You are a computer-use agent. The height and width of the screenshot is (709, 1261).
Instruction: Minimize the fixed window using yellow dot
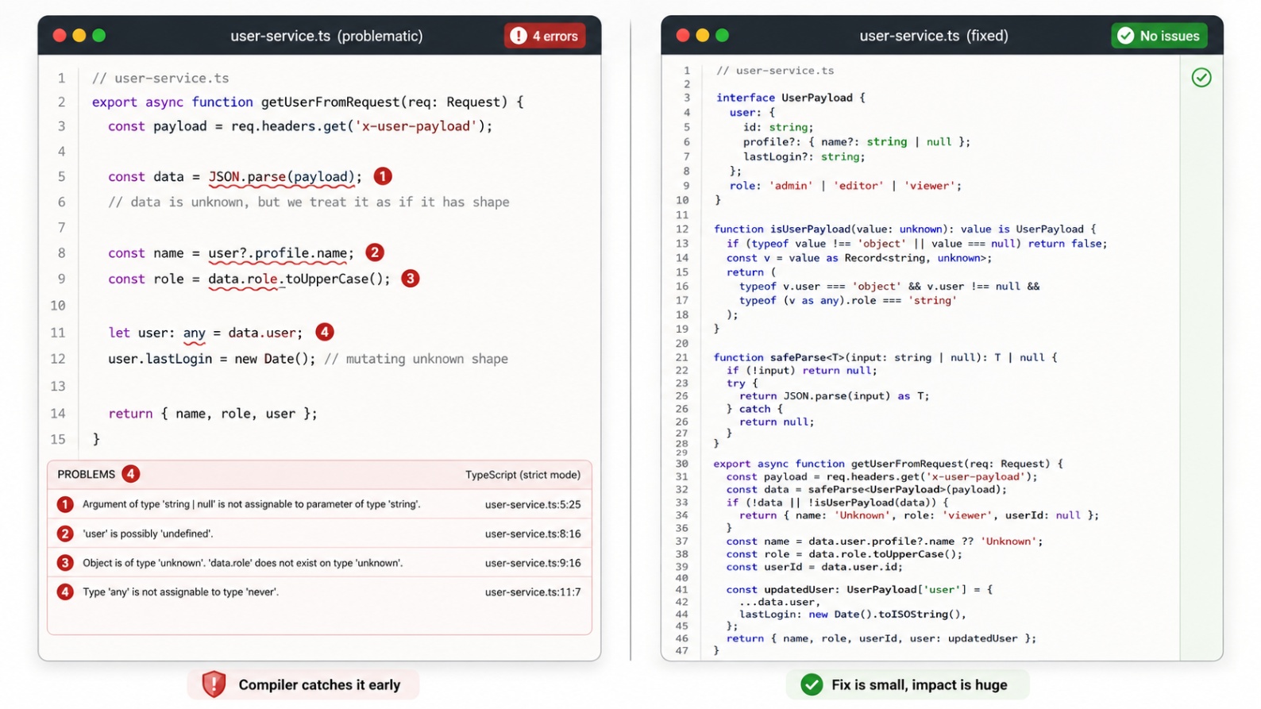[703, 36]
